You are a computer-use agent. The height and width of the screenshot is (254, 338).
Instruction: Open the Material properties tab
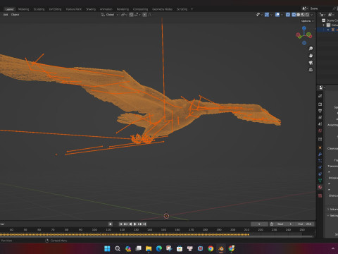pyautogui.click(x=320, y=187)
